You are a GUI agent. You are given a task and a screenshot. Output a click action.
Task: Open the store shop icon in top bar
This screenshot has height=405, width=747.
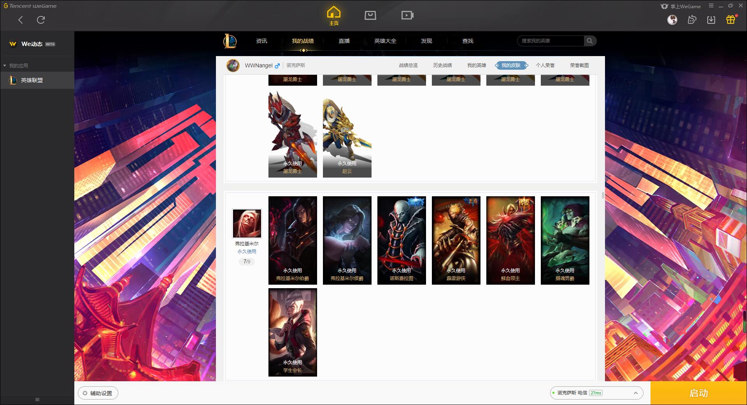(370, 15)
